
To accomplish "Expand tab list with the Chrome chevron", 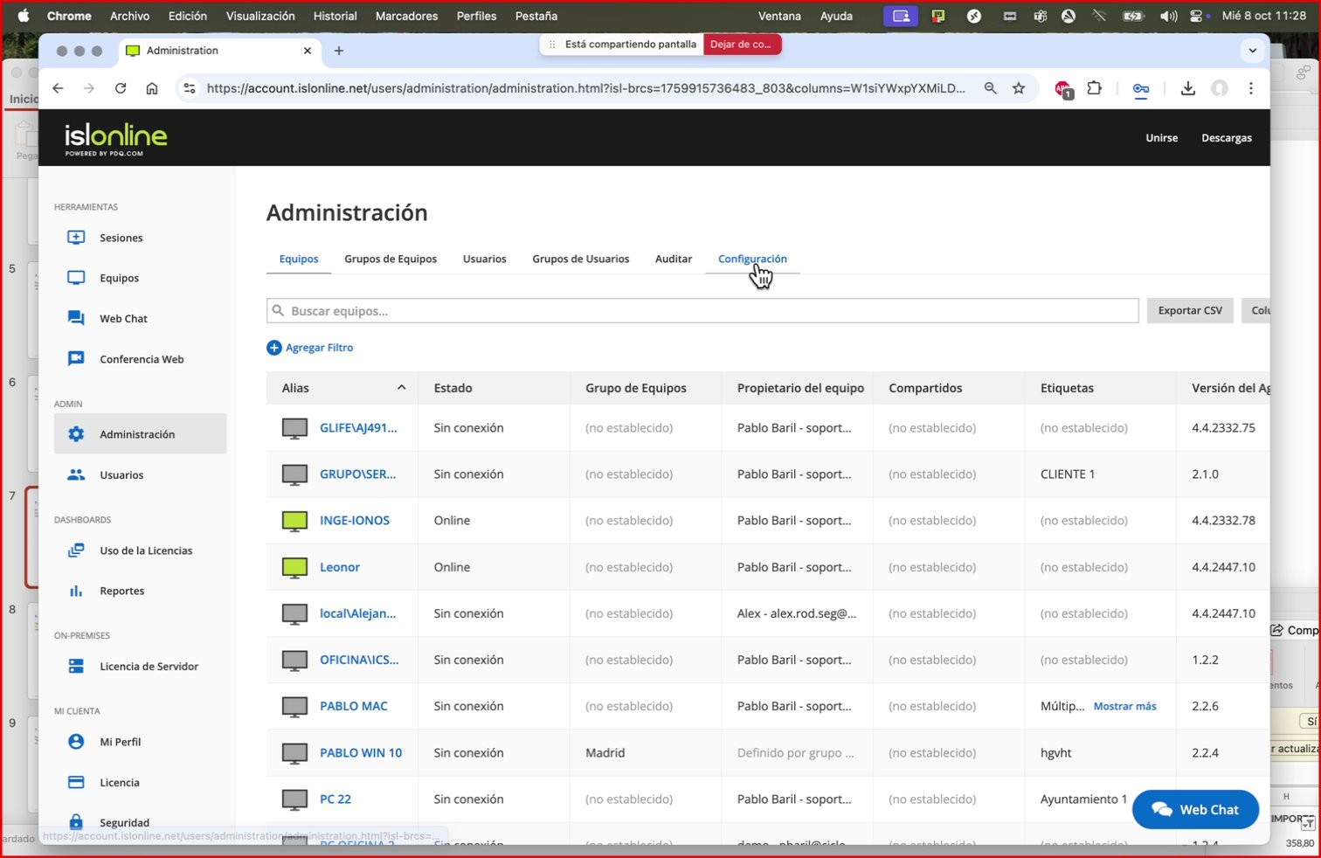I will point(1252,51).
